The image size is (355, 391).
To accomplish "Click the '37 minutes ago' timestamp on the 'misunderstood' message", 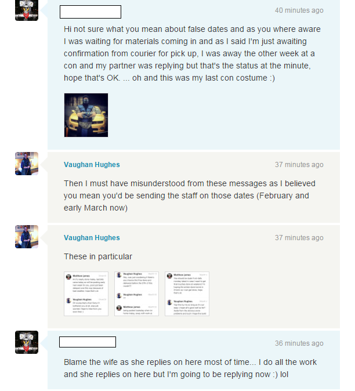I will pyautogui.click(x=299, y=165).
